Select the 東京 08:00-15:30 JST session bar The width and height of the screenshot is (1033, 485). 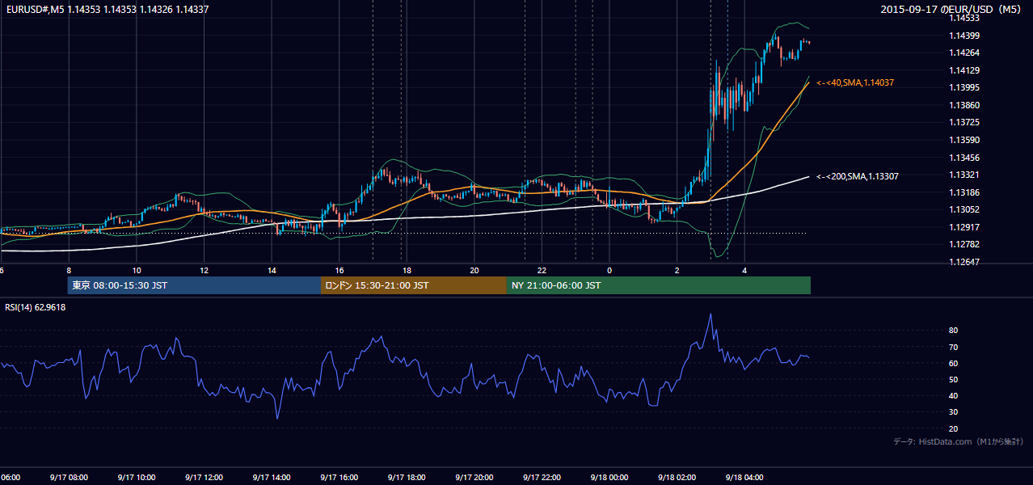point(194,285)
